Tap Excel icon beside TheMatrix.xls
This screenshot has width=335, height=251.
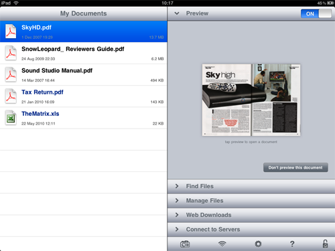(x=11, y=118)
